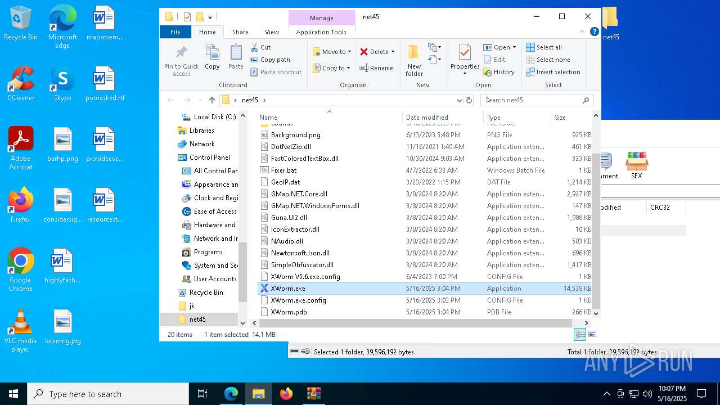The width and height of the screenshot is (720, 405).
Task: Click Paste shortcut in the ribbon
Action: tap(276, 72)
